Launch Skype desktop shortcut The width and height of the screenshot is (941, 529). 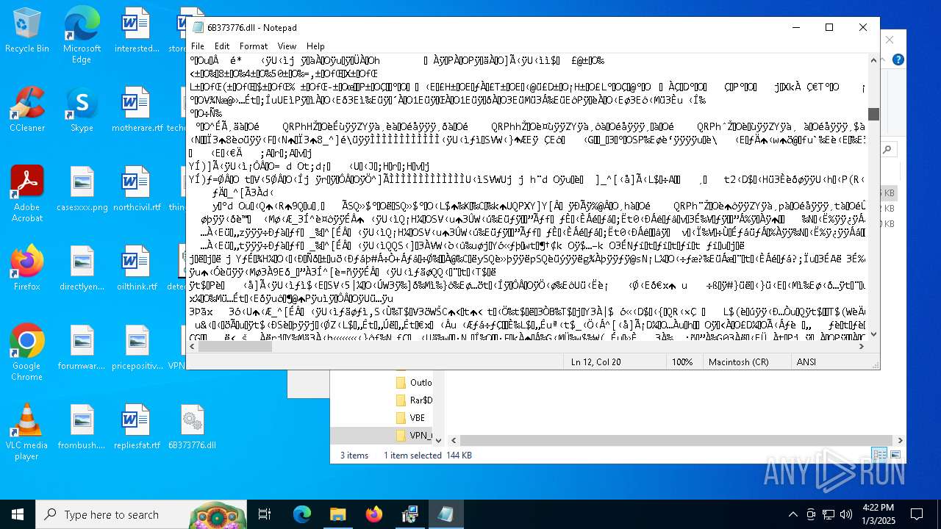pos(82,110)
